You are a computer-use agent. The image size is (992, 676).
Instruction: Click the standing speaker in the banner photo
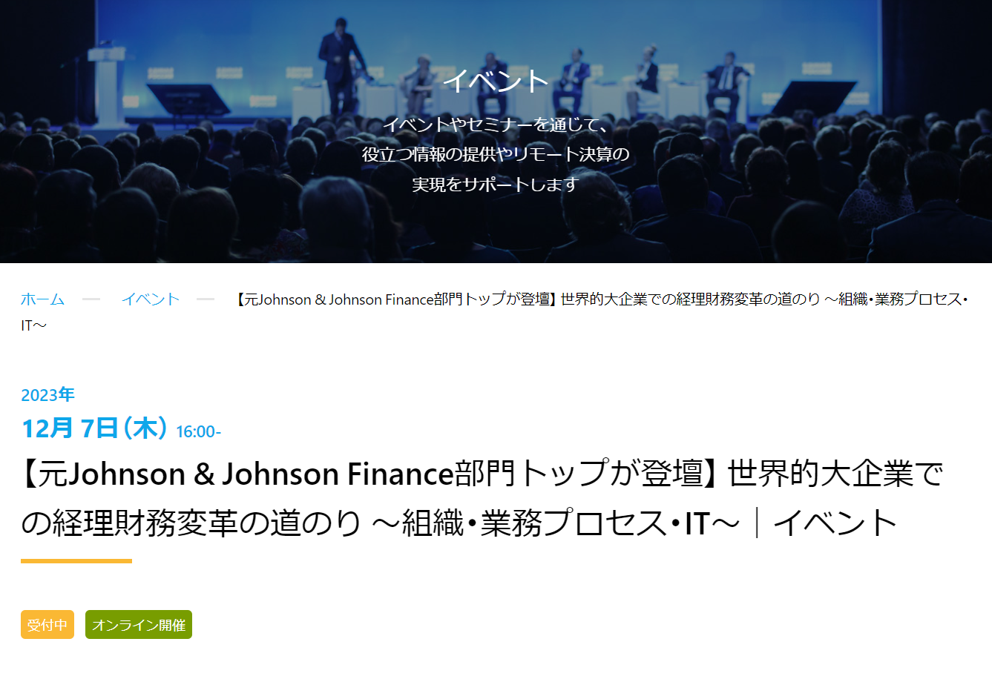(x=341, y=65)
